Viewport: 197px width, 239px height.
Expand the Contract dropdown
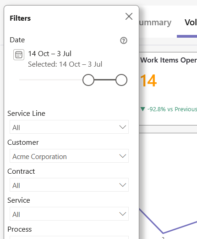tap(69, 185)
